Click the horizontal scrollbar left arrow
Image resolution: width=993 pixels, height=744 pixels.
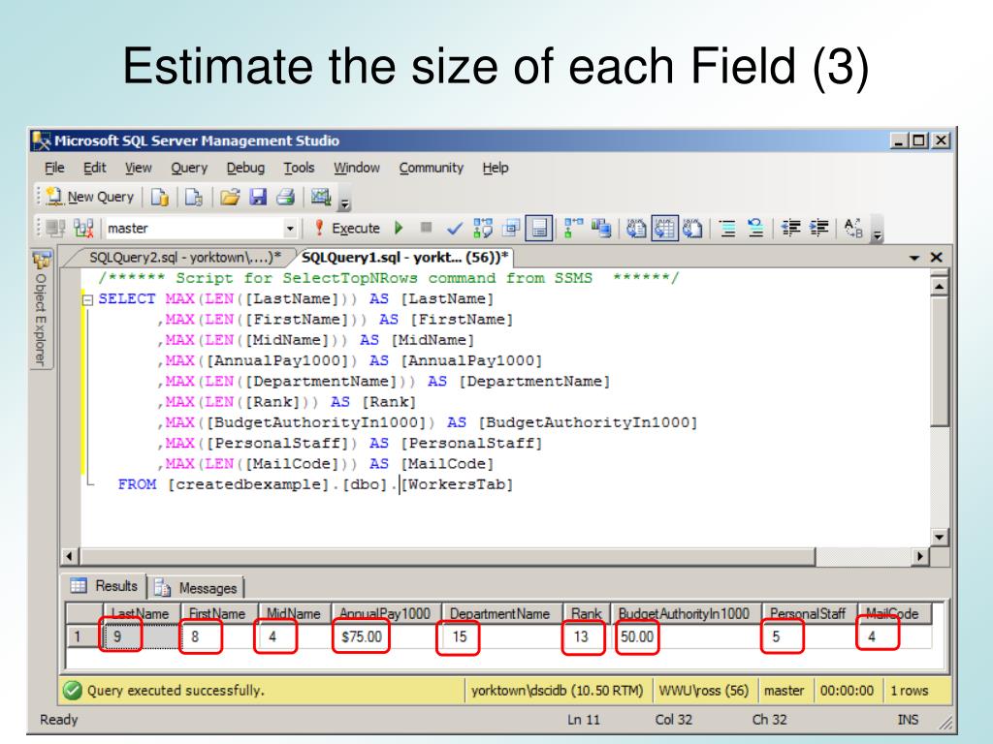click(70, 557)
